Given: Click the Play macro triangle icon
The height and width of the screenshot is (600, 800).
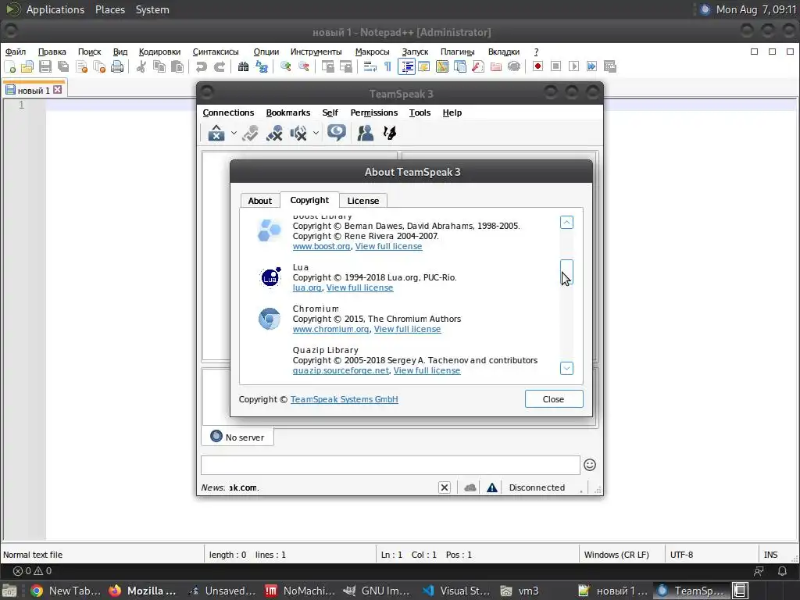Looking at the screenshot, I should [574, 66].
